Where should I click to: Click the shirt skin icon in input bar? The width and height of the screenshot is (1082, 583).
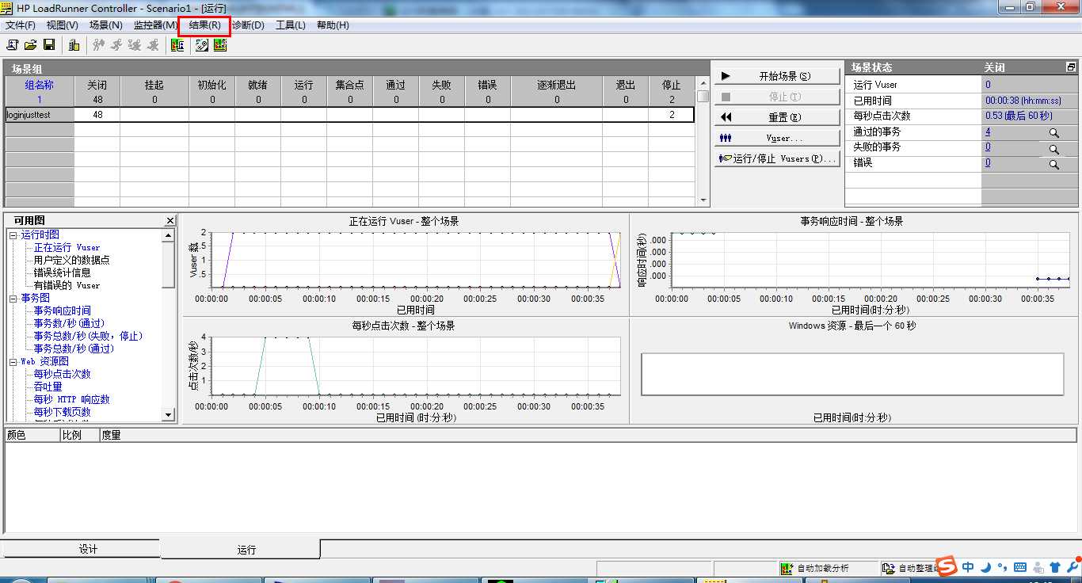(x=1055, y=567)
